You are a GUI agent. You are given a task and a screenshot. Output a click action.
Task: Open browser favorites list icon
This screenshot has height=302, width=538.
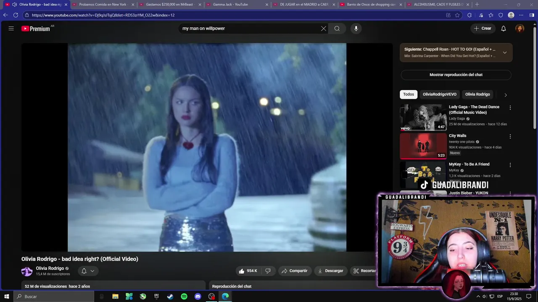click(491, 15)
